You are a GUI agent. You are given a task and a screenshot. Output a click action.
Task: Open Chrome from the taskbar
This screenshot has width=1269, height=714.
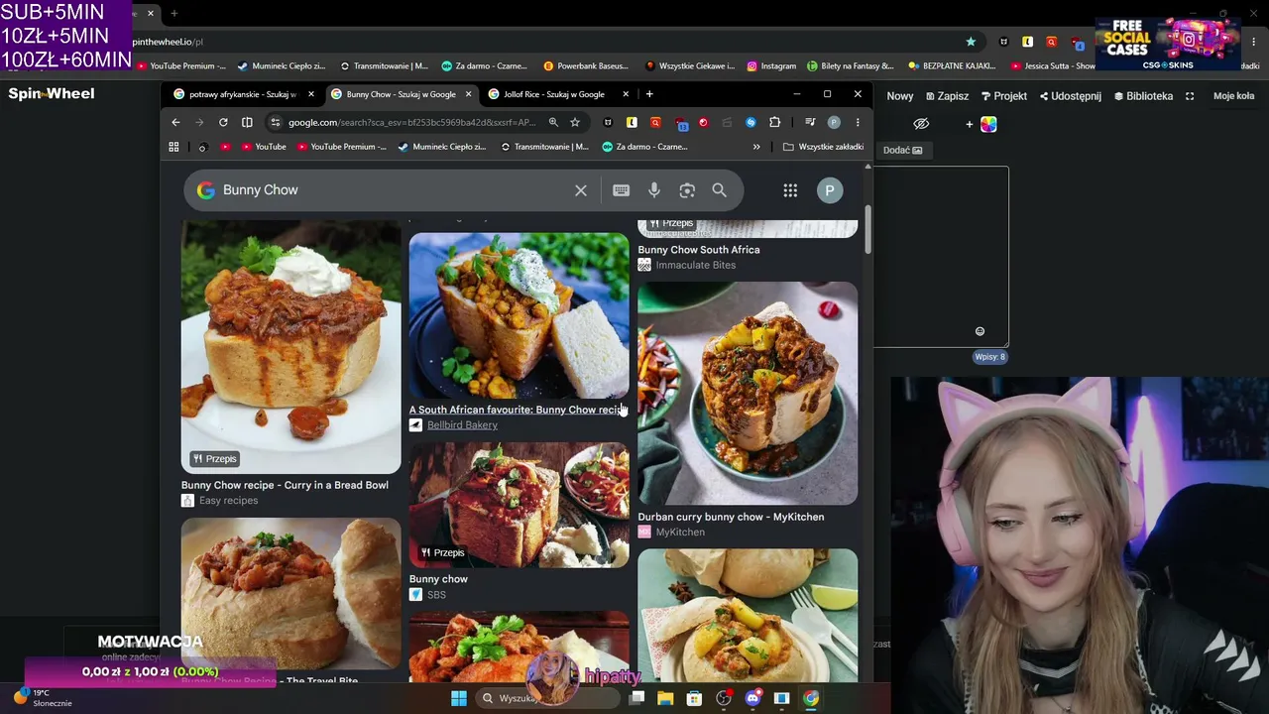811,698
